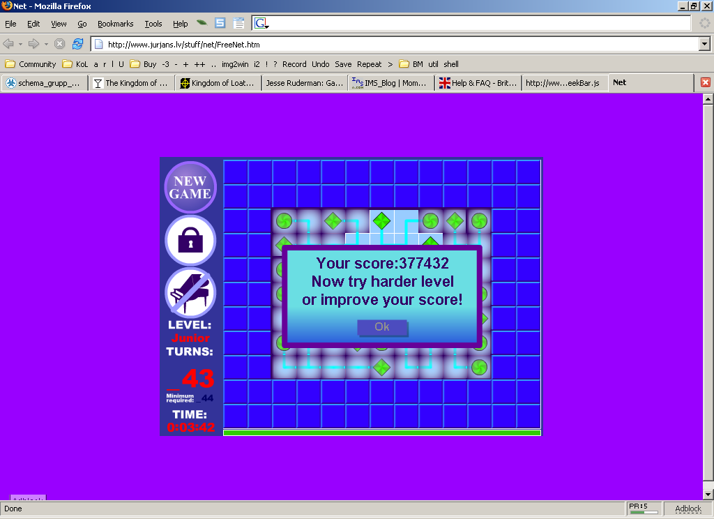Close the current tab with red X

(706, 82)
